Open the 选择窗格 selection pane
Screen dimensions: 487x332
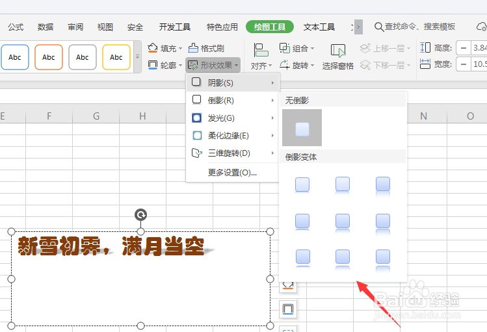point(337,57)
